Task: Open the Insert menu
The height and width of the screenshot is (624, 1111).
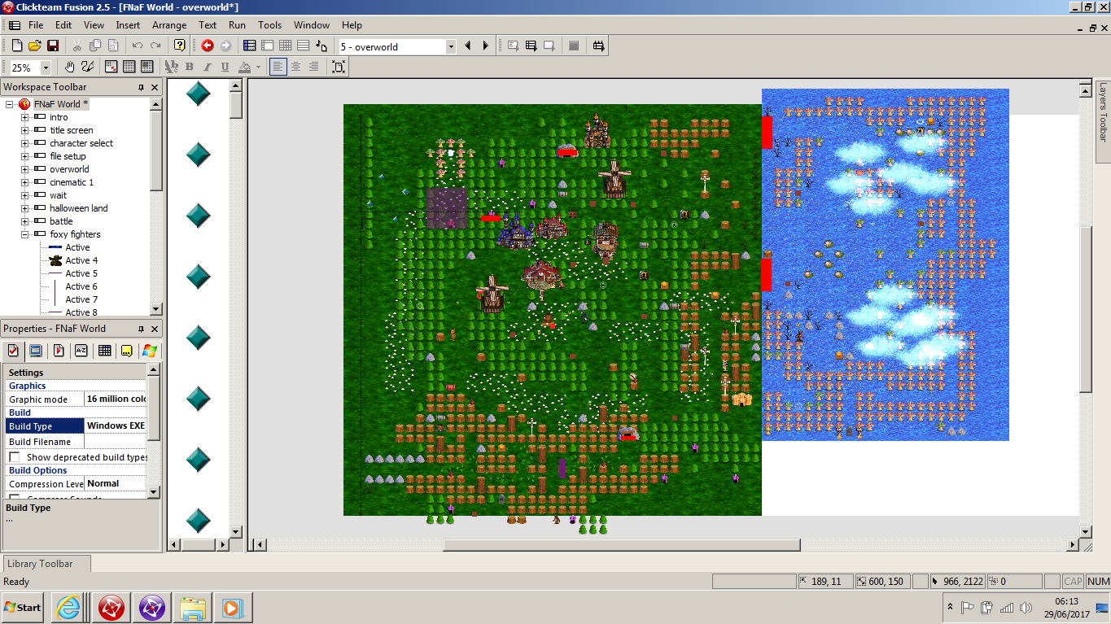Action: tap(128, 25)
